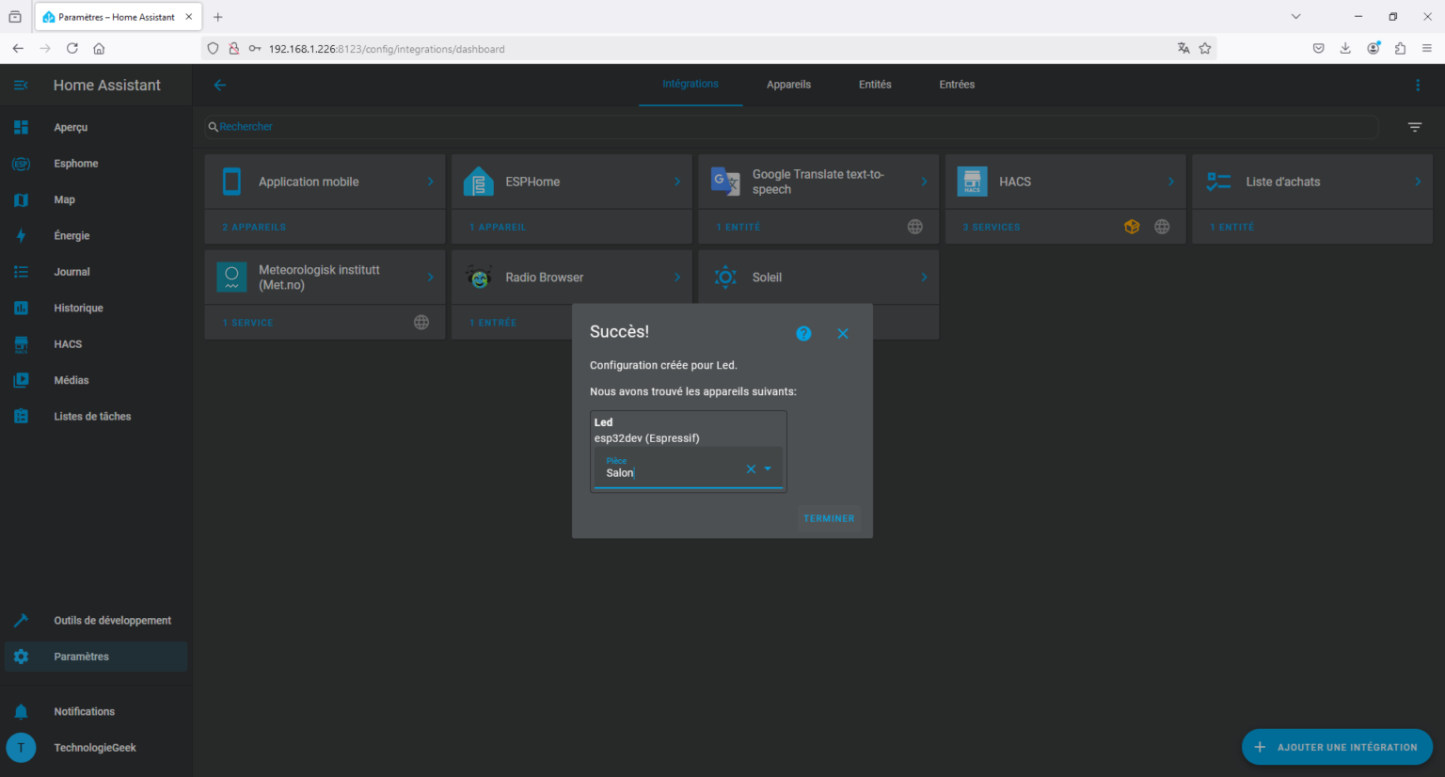The image size is (1445, 777).
Task: Clear the Salon room selection
Action: pyautogui.click(x=751, y=468)
